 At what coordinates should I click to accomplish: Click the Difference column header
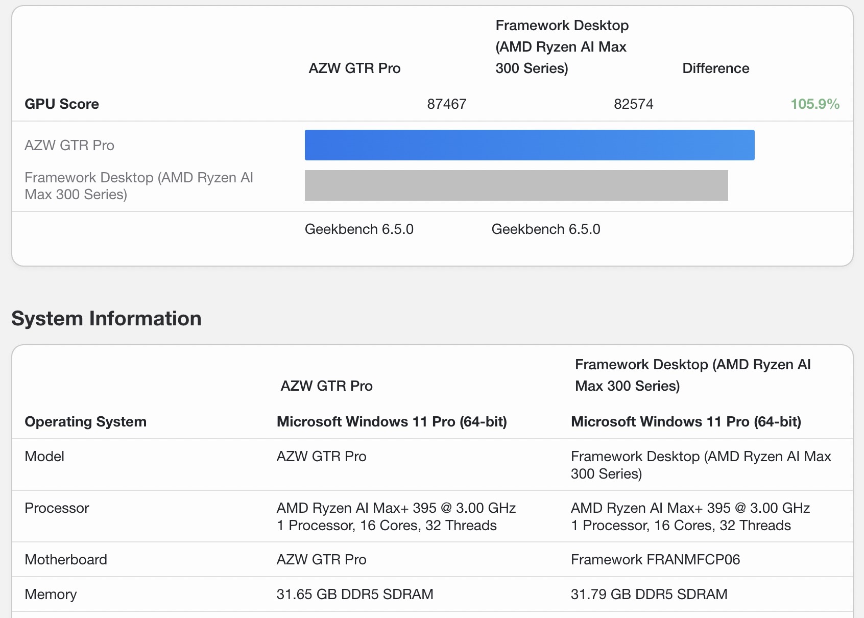click(715, 68)
